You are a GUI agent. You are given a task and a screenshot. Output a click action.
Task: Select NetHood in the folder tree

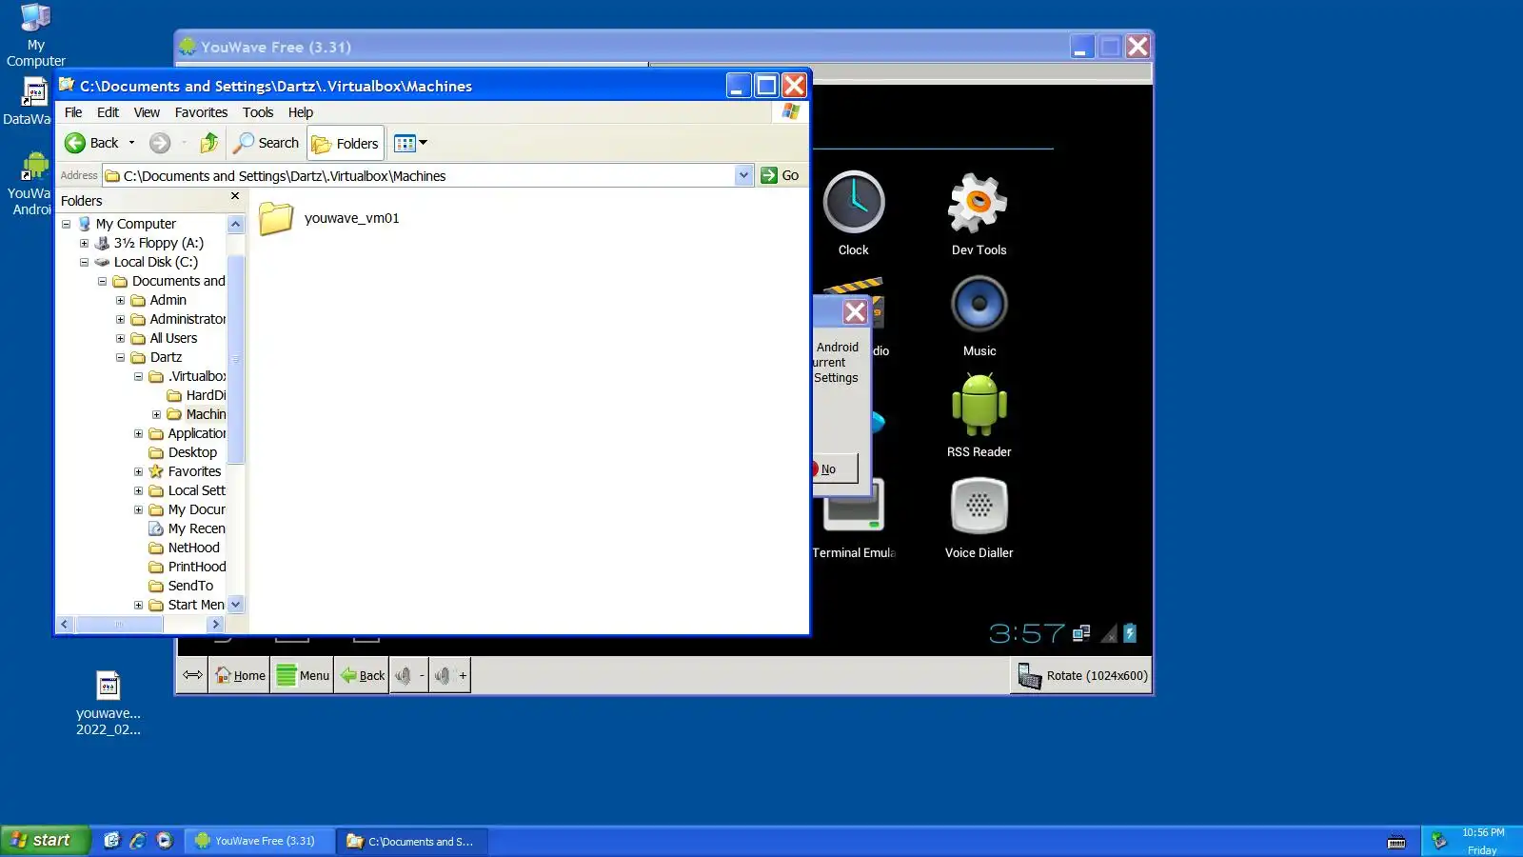pyautogui.click(x=193, y=548)
